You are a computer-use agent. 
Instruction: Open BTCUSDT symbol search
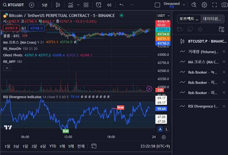coord(13,5)
